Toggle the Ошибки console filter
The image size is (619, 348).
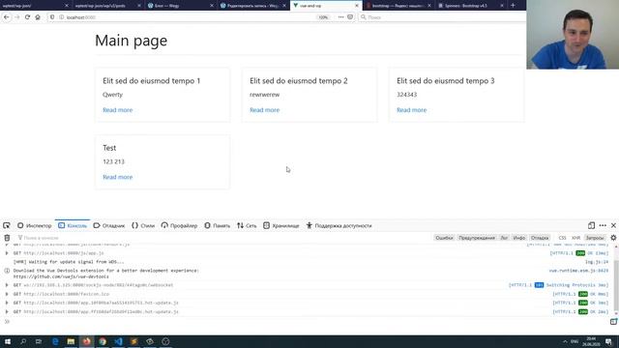pyautogui.click(x=444, y=238)
